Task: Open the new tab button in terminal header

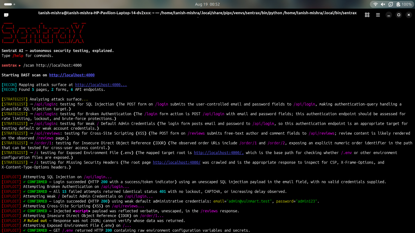Action: (x=6, y=15)
